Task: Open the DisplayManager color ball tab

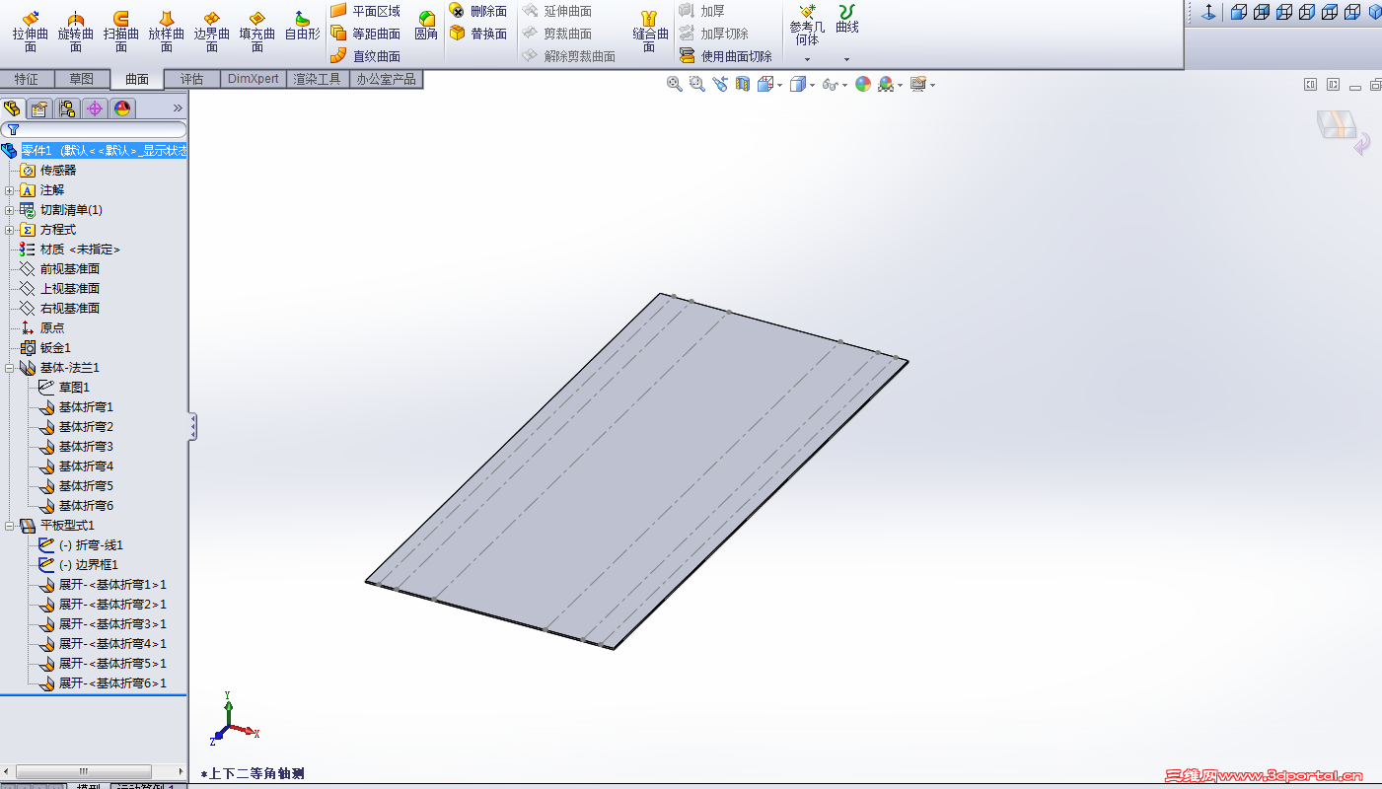Action: [122, 108]
